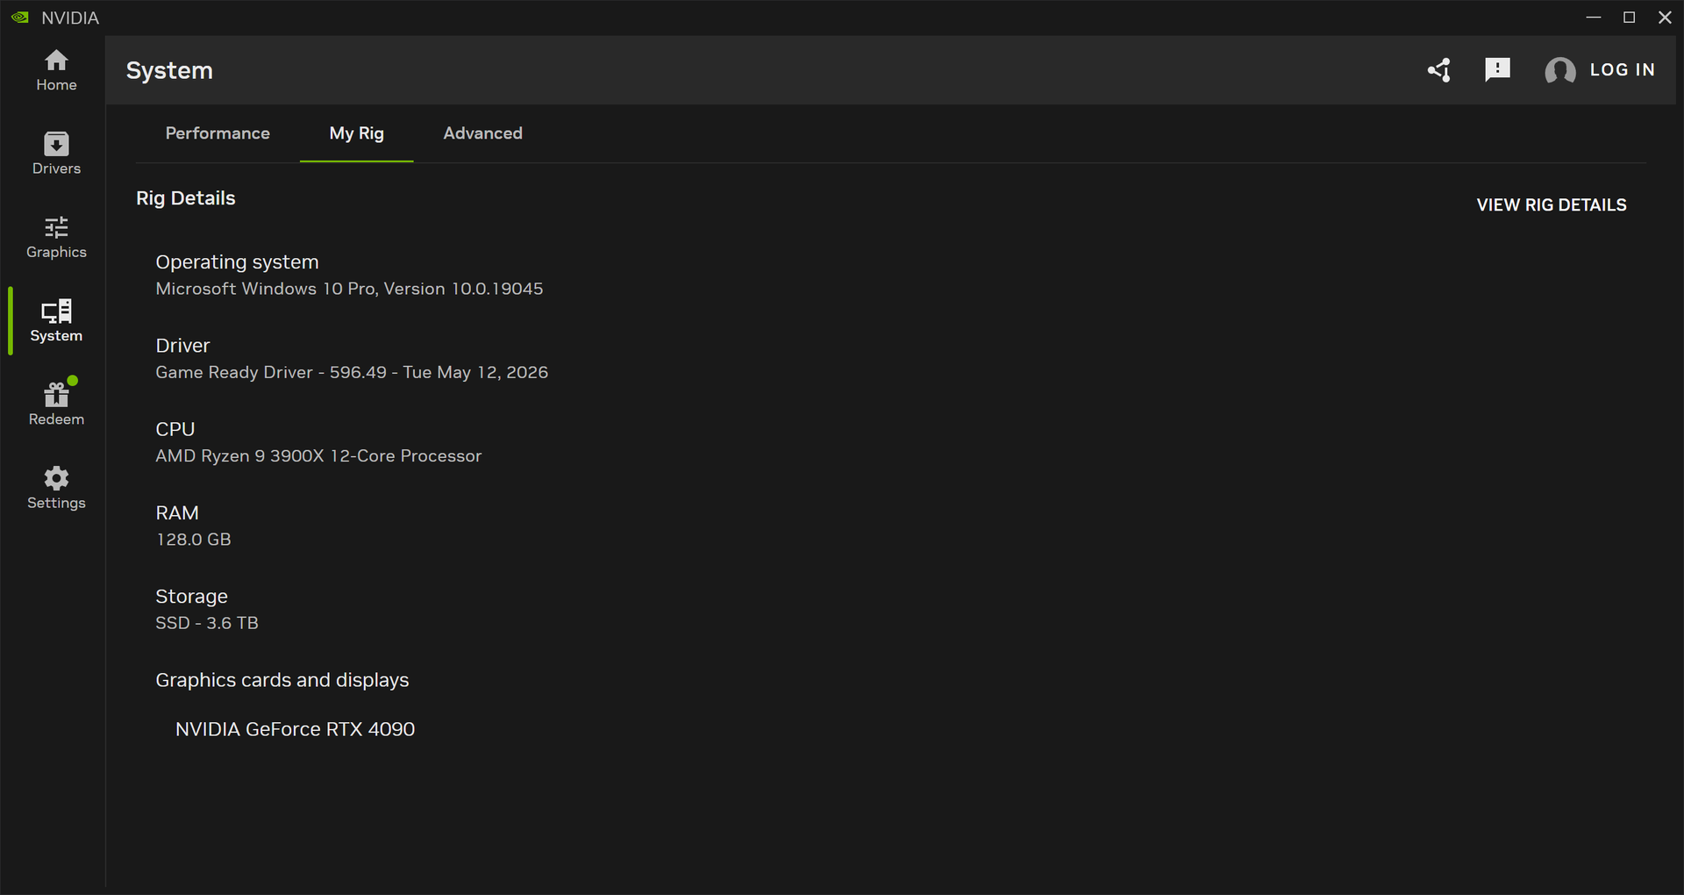Image resolution: width=1684 pixels, height=895 pixels.
Task: Open the send feedback icon
Action: [x=1497, y=69]
